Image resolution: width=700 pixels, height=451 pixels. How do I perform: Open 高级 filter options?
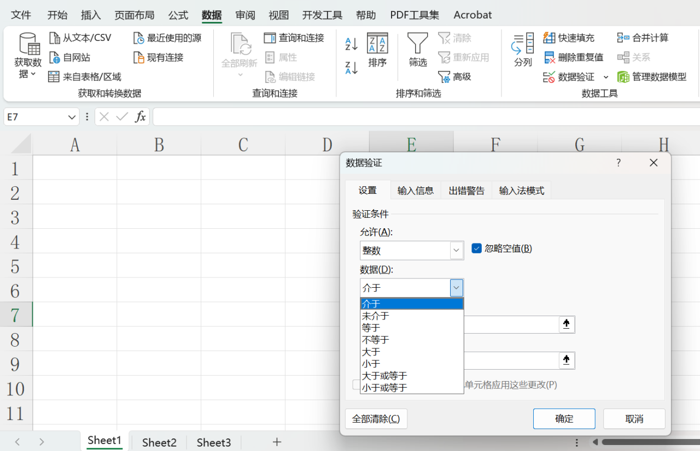(x=454, y=77)
